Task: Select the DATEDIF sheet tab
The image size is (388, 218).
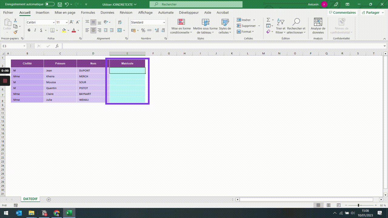Action: coord(30,199)
